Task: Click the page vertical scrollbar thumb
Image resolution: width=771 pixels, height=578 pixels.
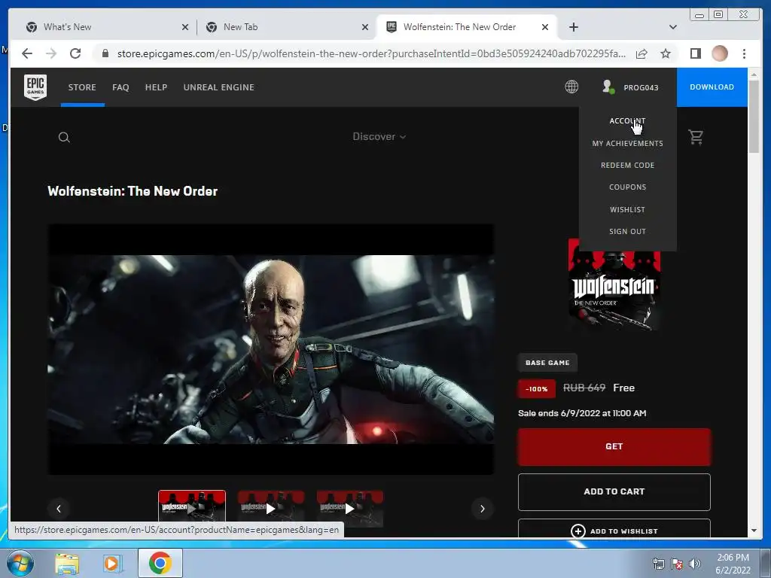Action: click(754, 117)
